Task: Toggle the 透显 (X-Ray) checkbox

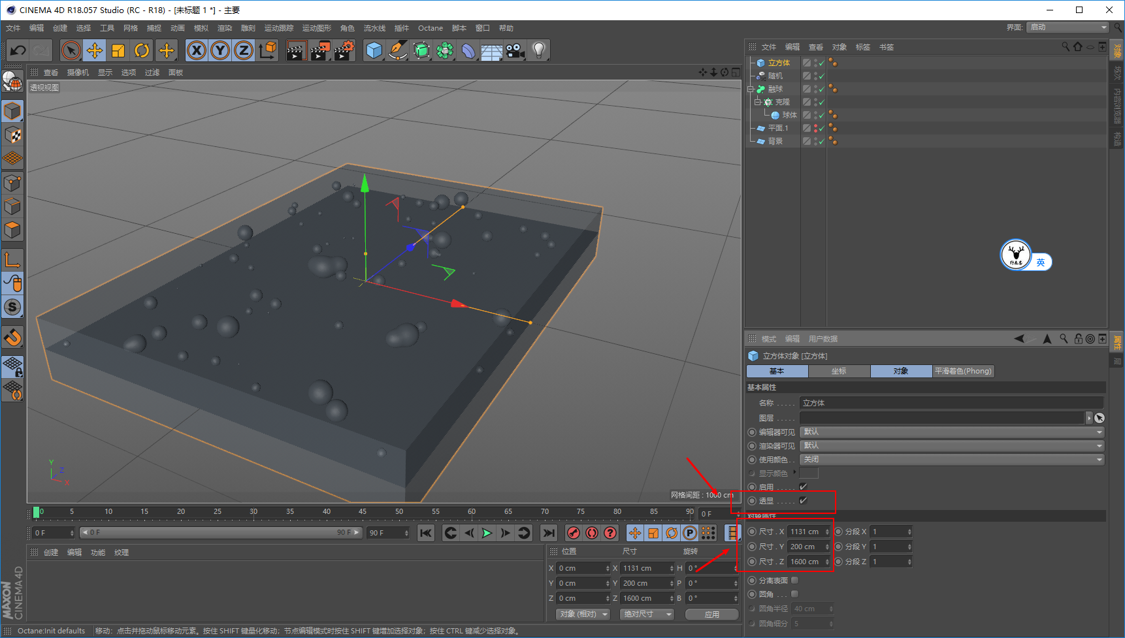Action: coord(804,500)
